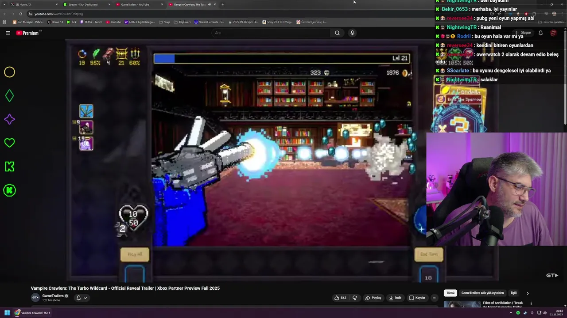Screen dimensions: 567x318
Task: Select the Tümü filter chip
Action: 450,293
